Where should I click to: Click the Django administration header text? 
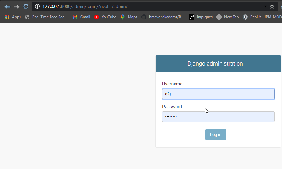coord(215,63)
